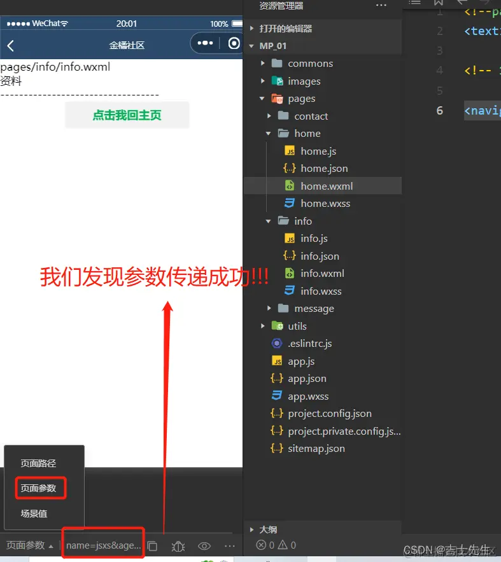This screenshot has height=562, width=501.
Task: Select the contact folder name
Action: 311,116
